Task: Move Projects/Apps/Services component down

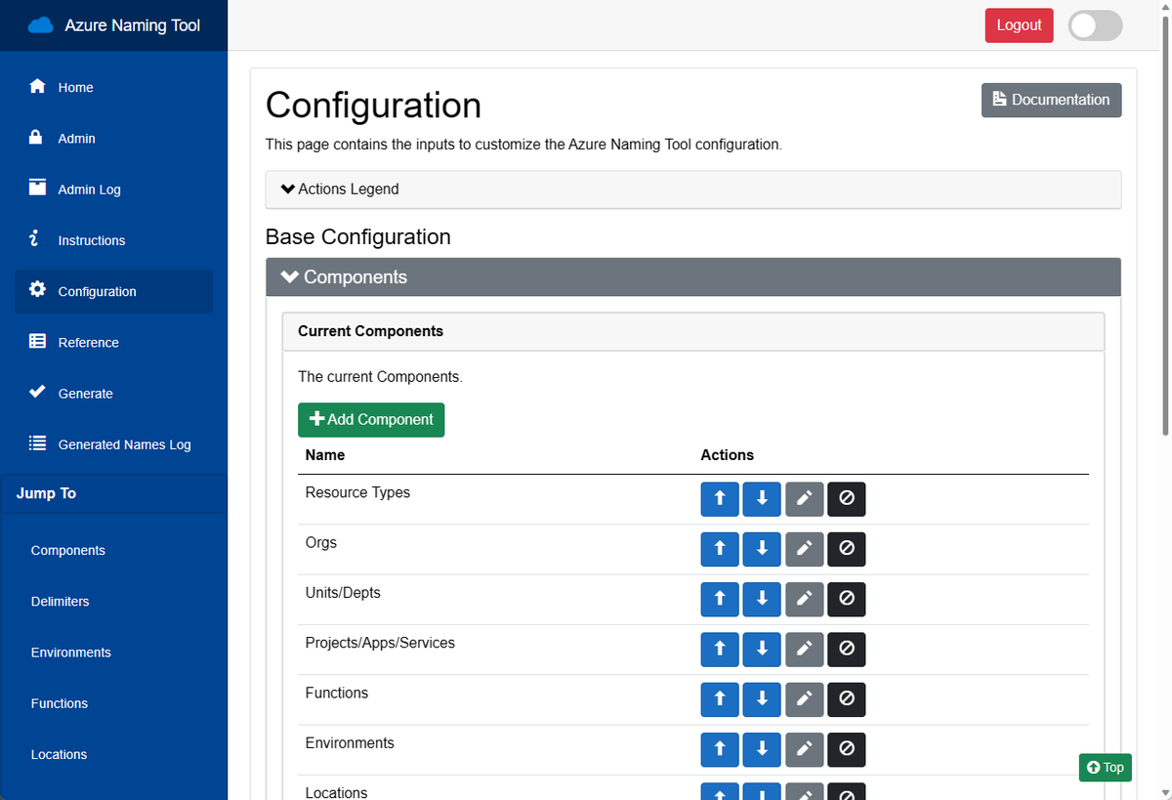Action: click(762, 649)
